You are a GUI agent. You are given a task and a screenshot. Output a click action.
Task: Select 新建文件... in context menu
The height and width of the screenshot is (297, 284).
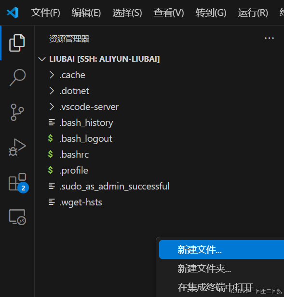221,249
